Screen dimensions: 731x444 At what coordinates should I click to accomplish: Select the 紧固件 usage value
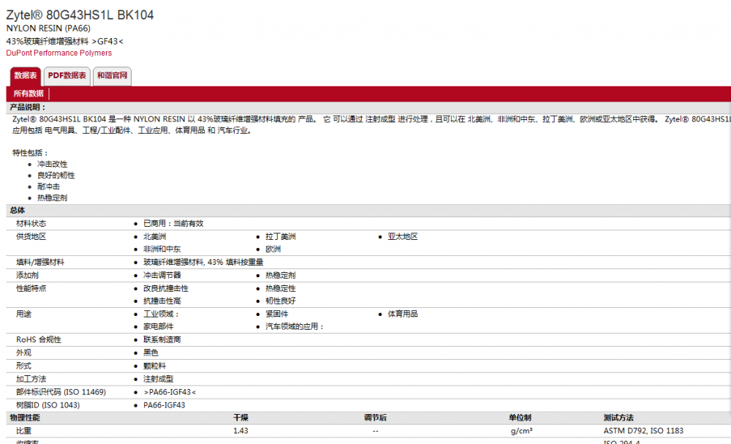[277, 314]
